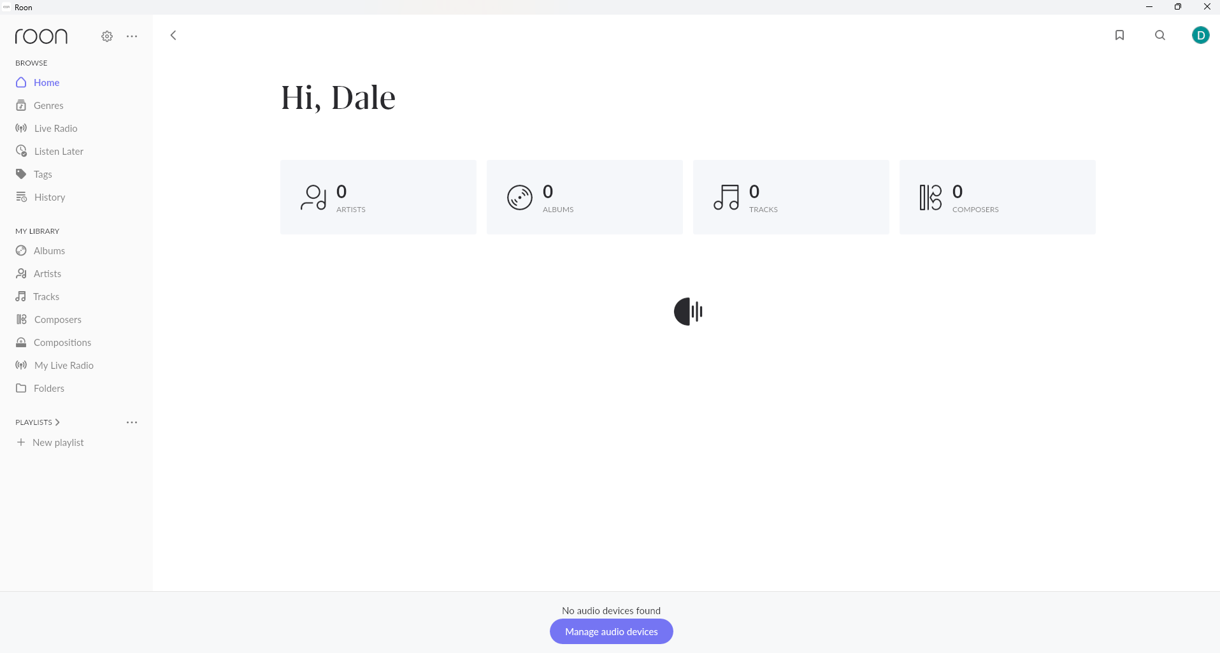This screenshot has width=1220, height=653.
Task: Click the search magnifier icon
Action: [x=1160, y=35]
